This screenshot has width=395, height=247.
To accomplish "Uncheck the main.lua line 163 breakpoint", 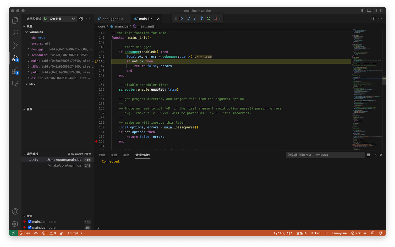I will tap(30, 222).
